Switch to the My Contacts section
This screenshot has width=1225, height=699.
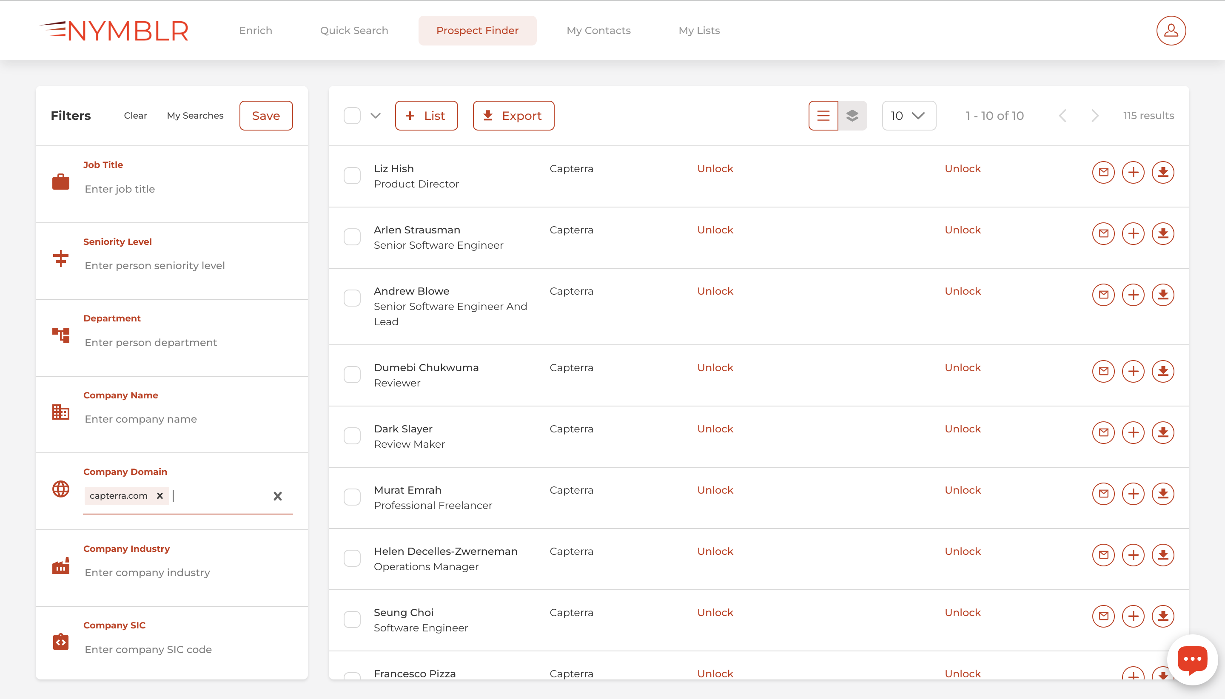[598, 30]
